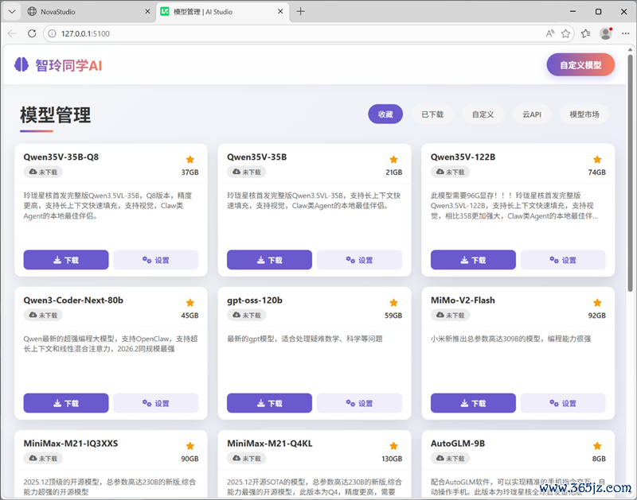
Task: Open settings for MiMo-V2-Flash
Action: 563,403
